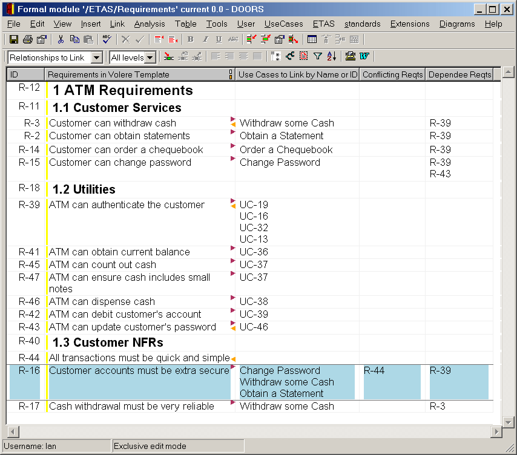The width and height of the screenshot is (517, 455).
Task: Open module properties icon next to Print
Action: [42, 39]
